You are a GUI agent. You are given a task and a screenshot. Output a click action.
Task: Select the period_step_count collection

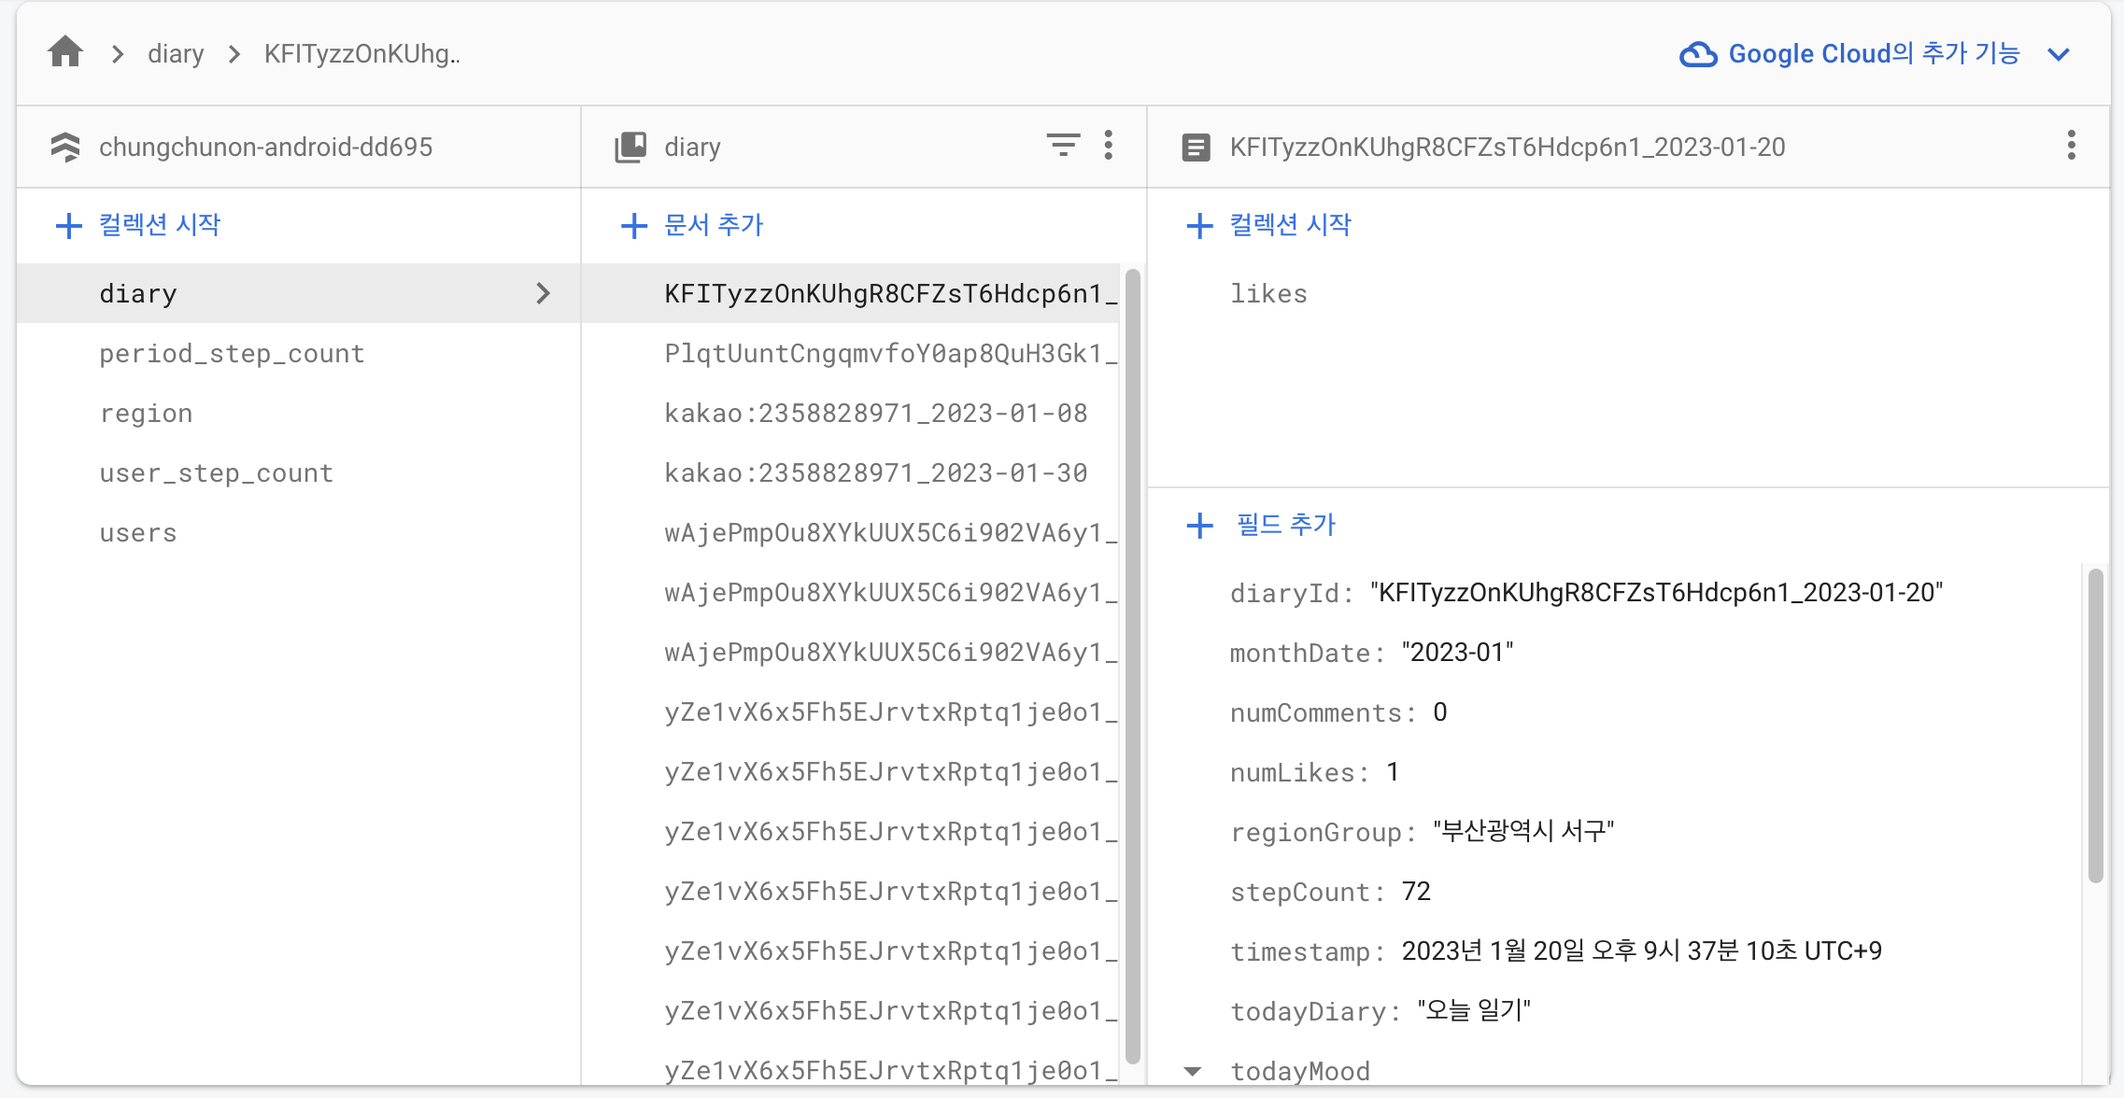(x=228, y=353)
